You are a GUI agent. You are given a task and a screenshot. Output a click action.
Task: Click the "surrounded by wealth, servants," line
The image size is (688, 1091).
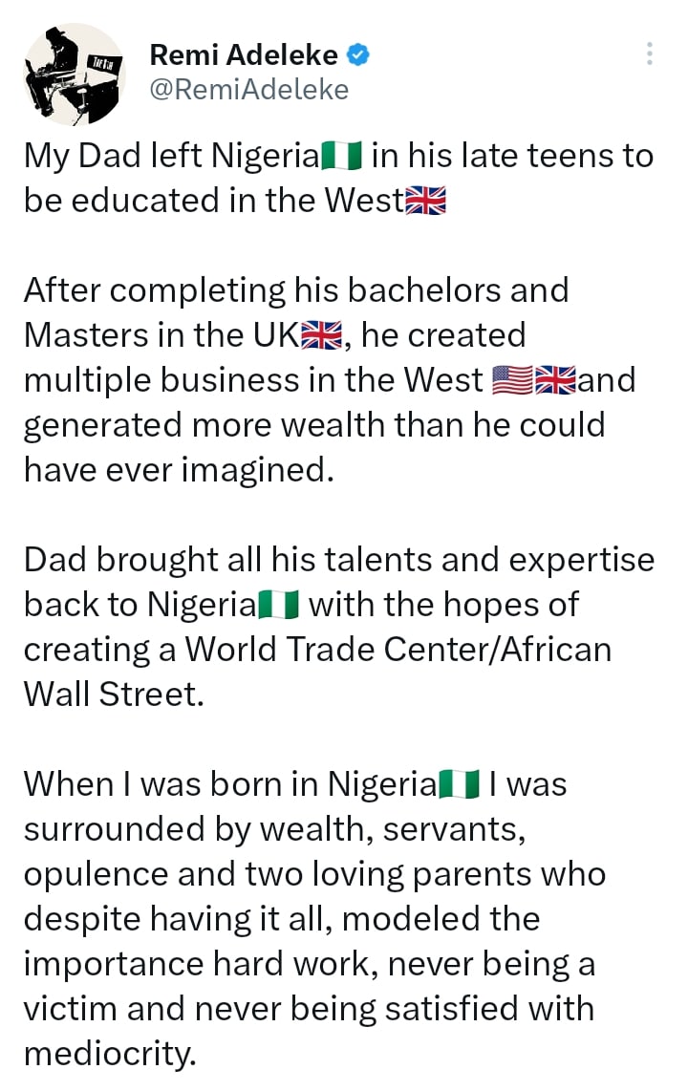tap(275, 829)
